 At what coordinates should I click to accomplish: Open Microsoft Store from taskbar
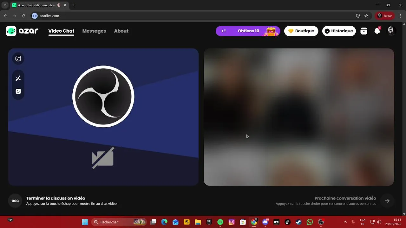pyautogui.click(x=243, y=222)
